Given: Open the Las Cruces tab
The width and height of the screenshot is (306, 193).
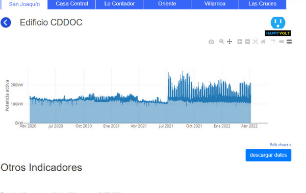Looking at the screenshot, I should tap(262, 4).
